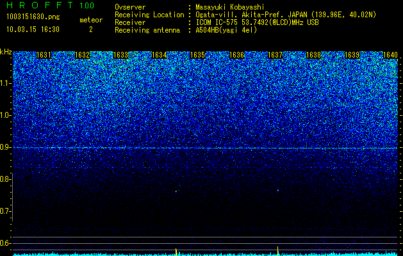Click the 'Receiver' label
Screen dimensions: 403x256
click(x=130, y=22)
